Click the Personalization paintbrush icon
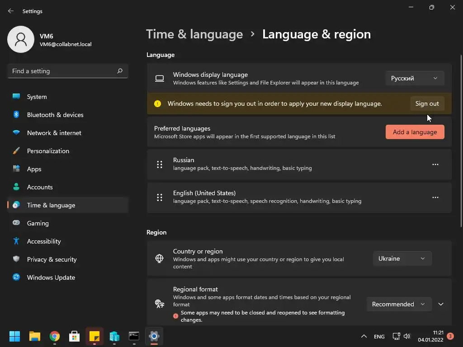The width and height of the screenshot is (463, 347). point(16,151)
